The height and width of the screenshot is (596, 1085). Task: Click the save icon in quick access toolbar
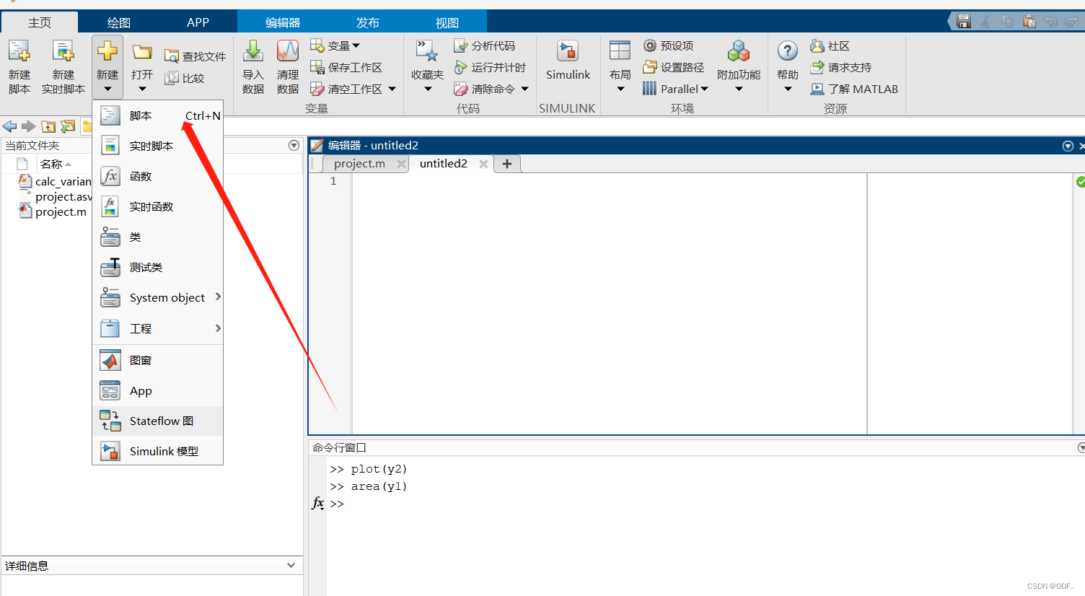coord(964,22)
